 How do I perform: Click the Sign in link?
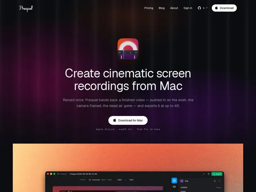(x=188, y=8)
